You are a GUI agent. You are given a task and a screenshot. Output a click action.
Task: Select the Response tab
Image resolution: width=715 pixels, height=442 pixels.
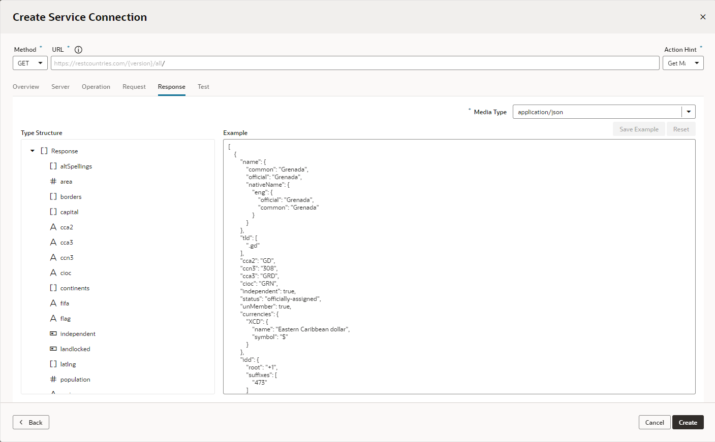[x=172, y=87]
